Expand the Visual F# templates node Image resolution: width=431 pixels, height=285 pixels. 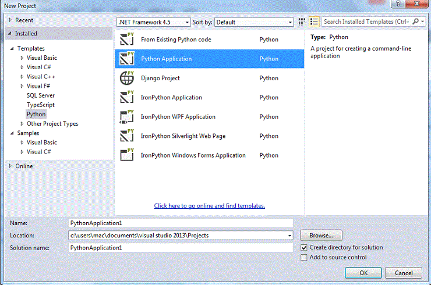pyautogui.click(x=22, y=86)
